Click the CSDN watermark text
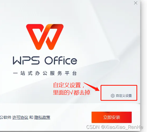147x132 pixels. tap(93, 127)
